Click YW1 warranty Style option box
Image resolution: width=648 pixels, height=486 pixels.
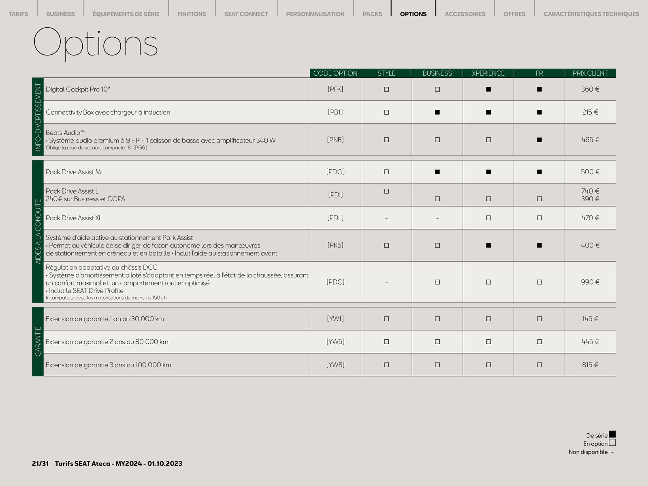point(386,319)
